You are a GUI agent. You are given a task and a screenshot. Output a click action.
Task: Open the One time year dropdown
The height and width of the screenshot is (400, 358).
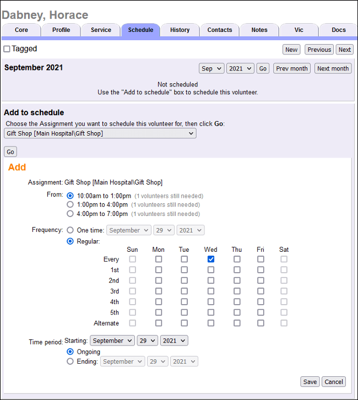point(191,230)
